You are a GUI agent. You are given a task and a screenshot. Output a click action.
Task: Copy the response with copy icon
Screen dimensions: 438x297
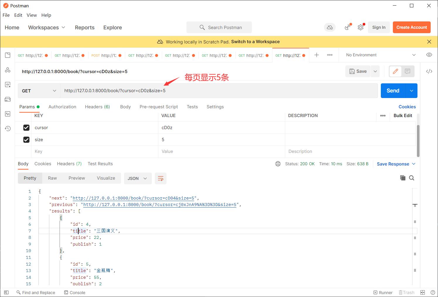(x=403, y=178)
